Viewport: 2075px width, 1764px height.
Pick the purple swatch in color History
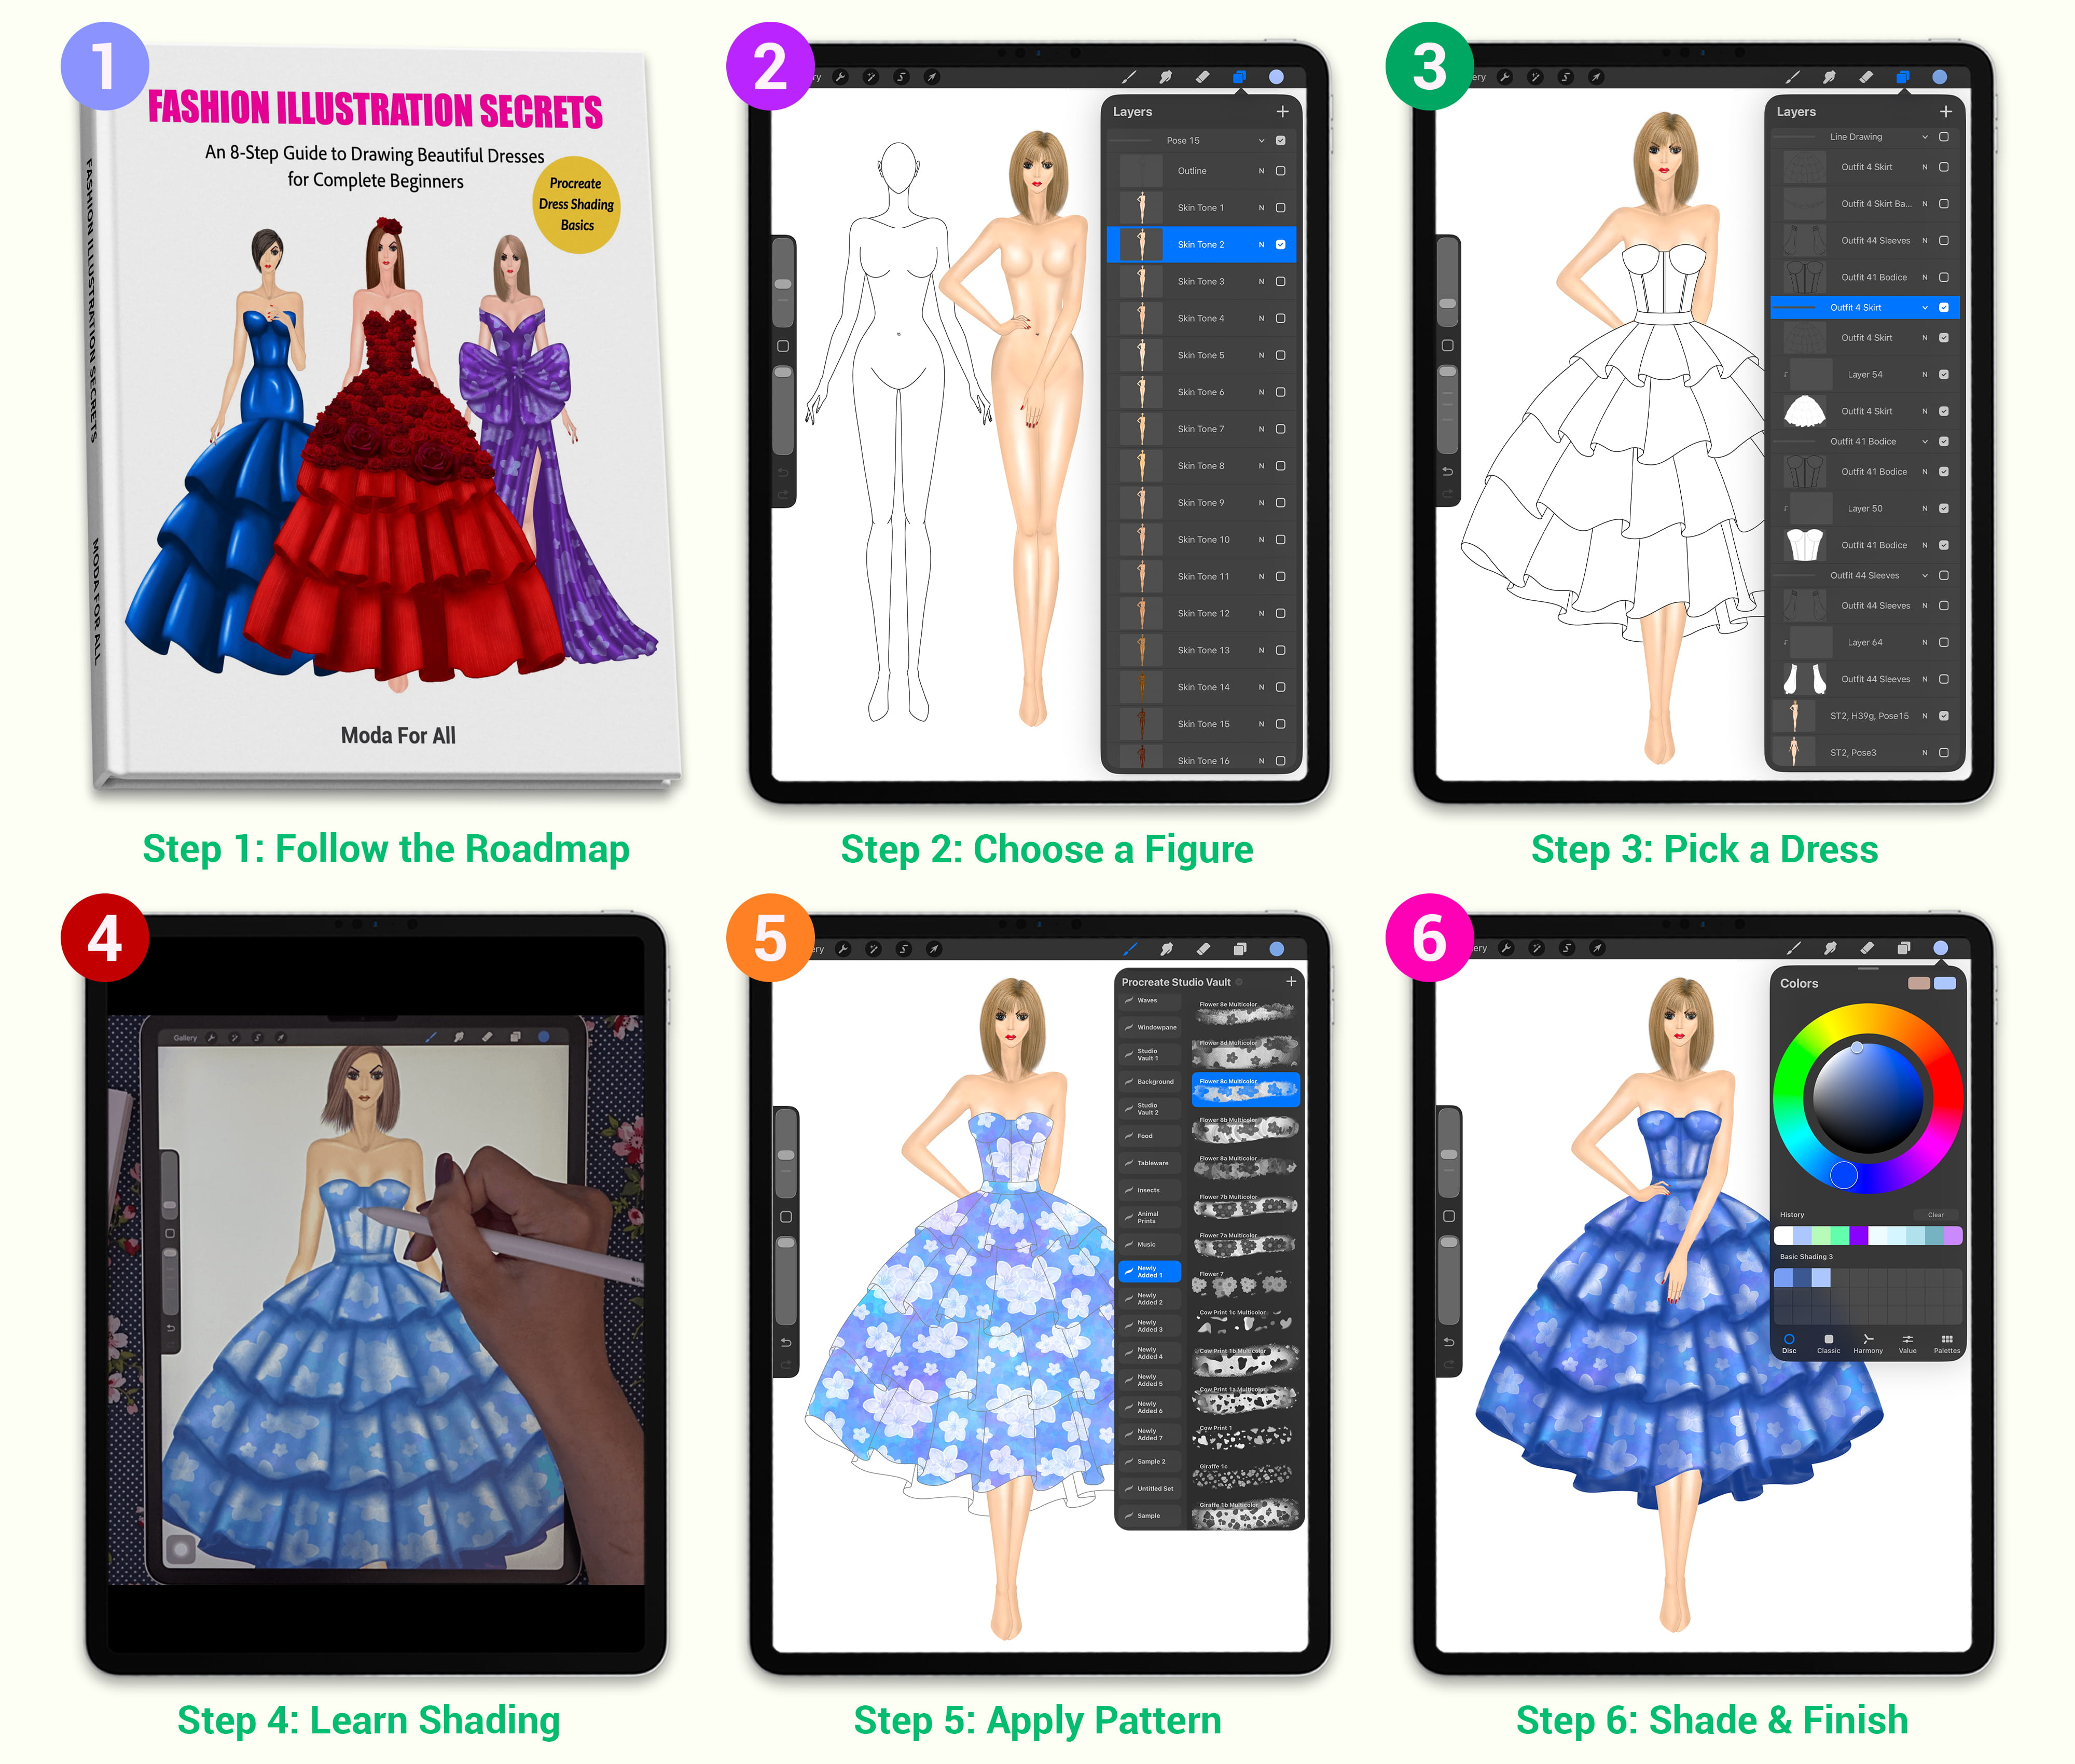pos(1858,1236)
